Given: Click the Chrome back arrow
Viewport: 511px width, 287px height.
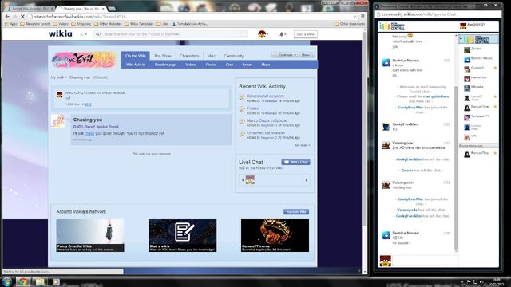Looking at the screenshot, I should 7,16.
